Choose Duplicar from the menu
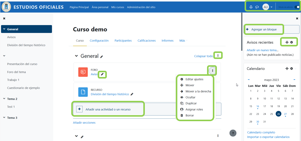301x141 pixels. coord(191,103)
